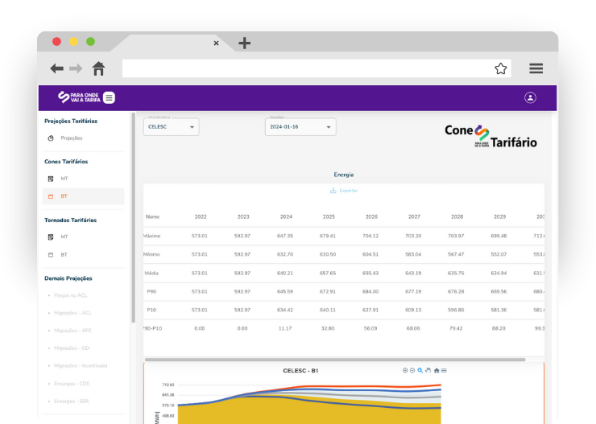Select BT under Tornados Tarifários

pos(64,254)
